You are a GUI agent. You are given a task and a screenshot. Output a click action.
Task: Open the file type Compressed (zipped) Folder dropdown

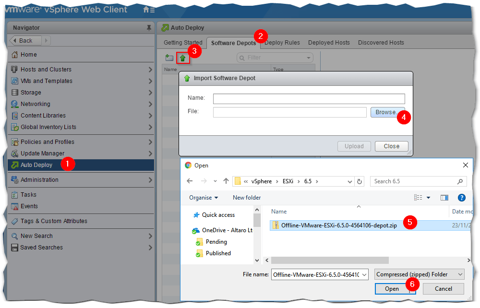(420, 274)
